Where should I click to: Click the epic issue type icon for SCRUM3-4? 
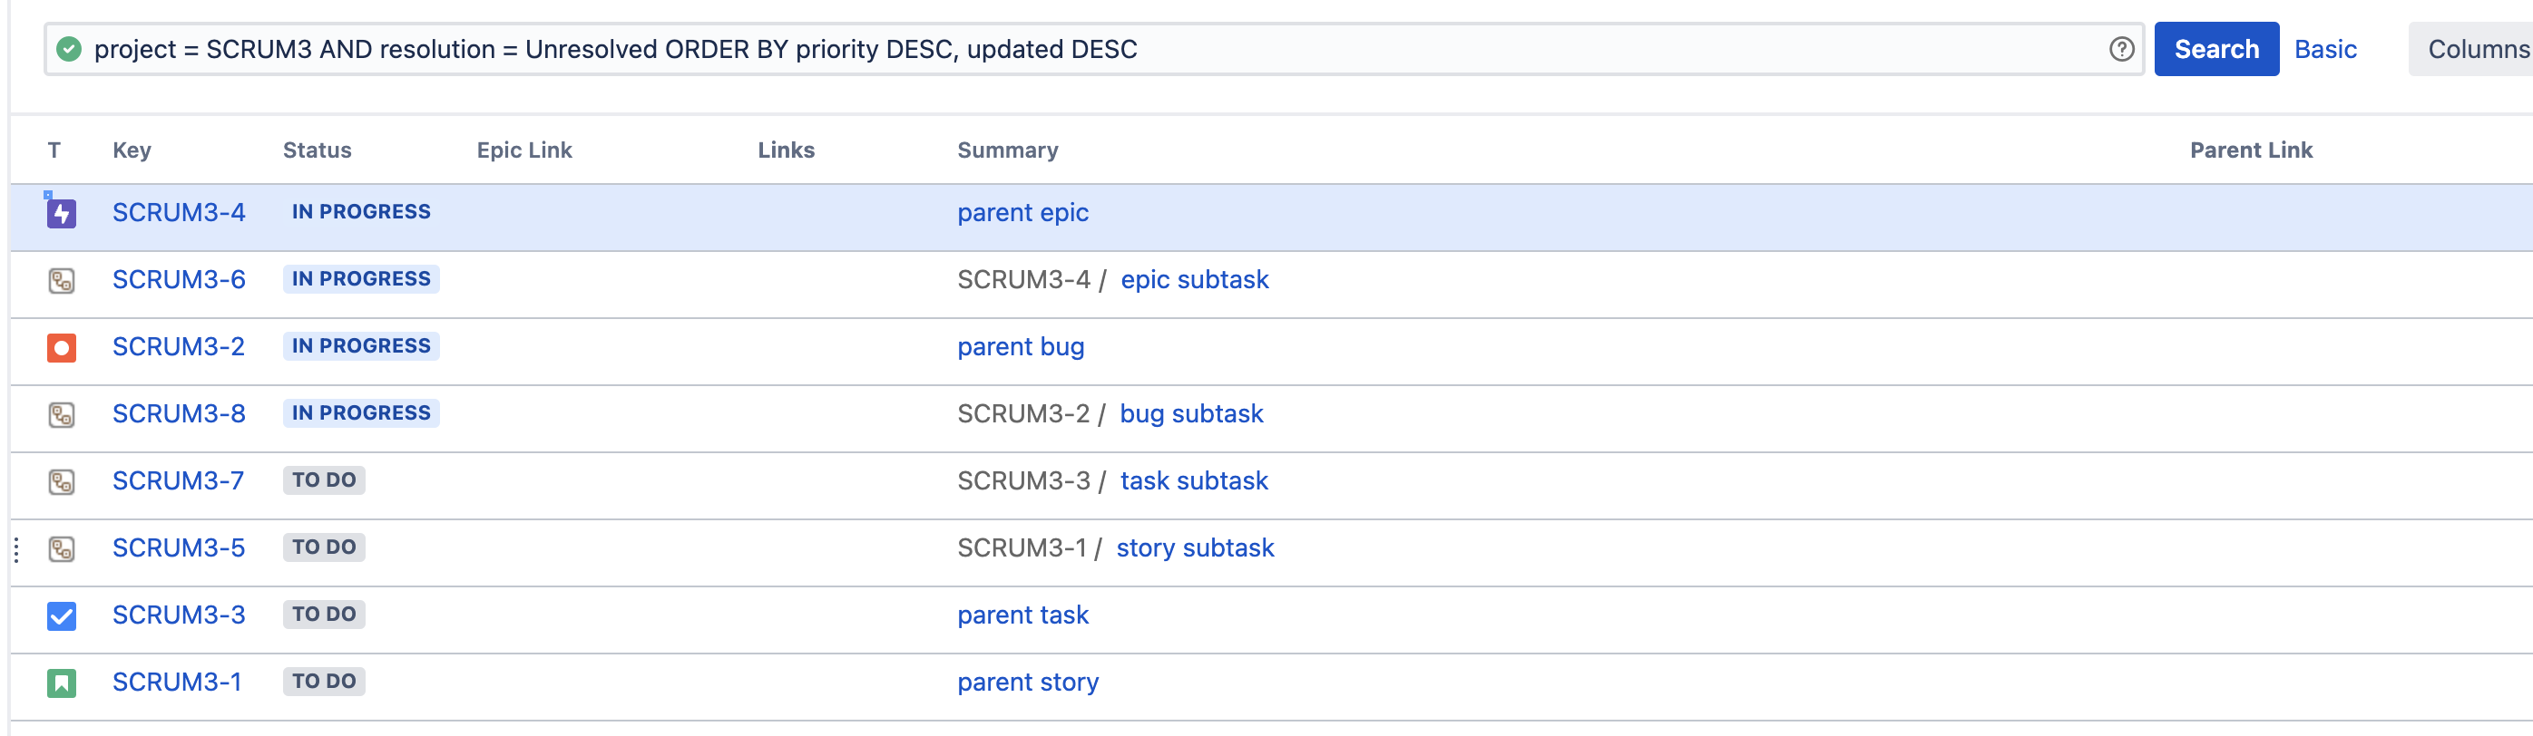tap(61, 213)
